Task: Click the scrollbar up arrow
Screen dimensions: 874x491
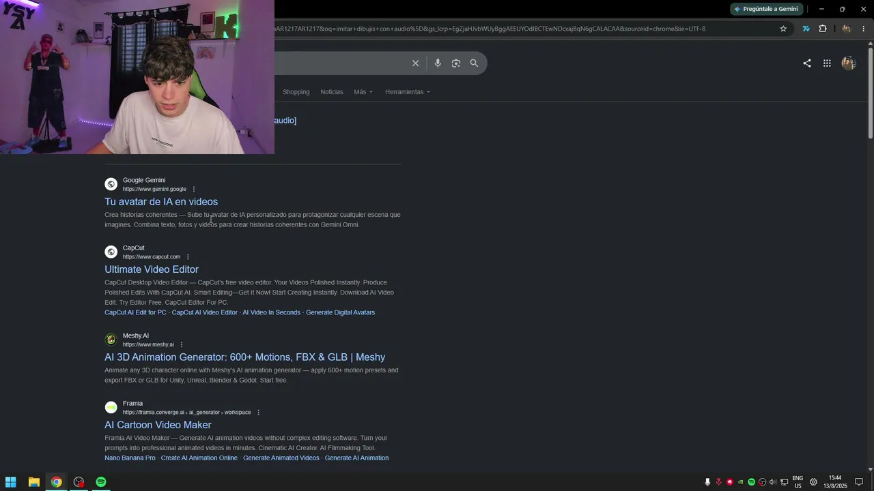Action: tap(871, 44)
